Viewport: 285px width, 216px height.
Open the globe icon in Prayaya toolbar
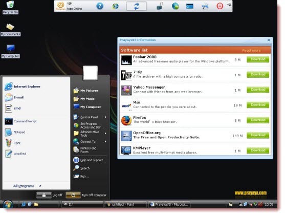point(175,6)
